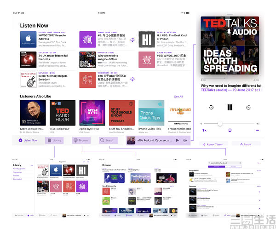The image size is (276, 229).
Task: Click the Global News globe artwork
Action: click(x=28, y=60)
